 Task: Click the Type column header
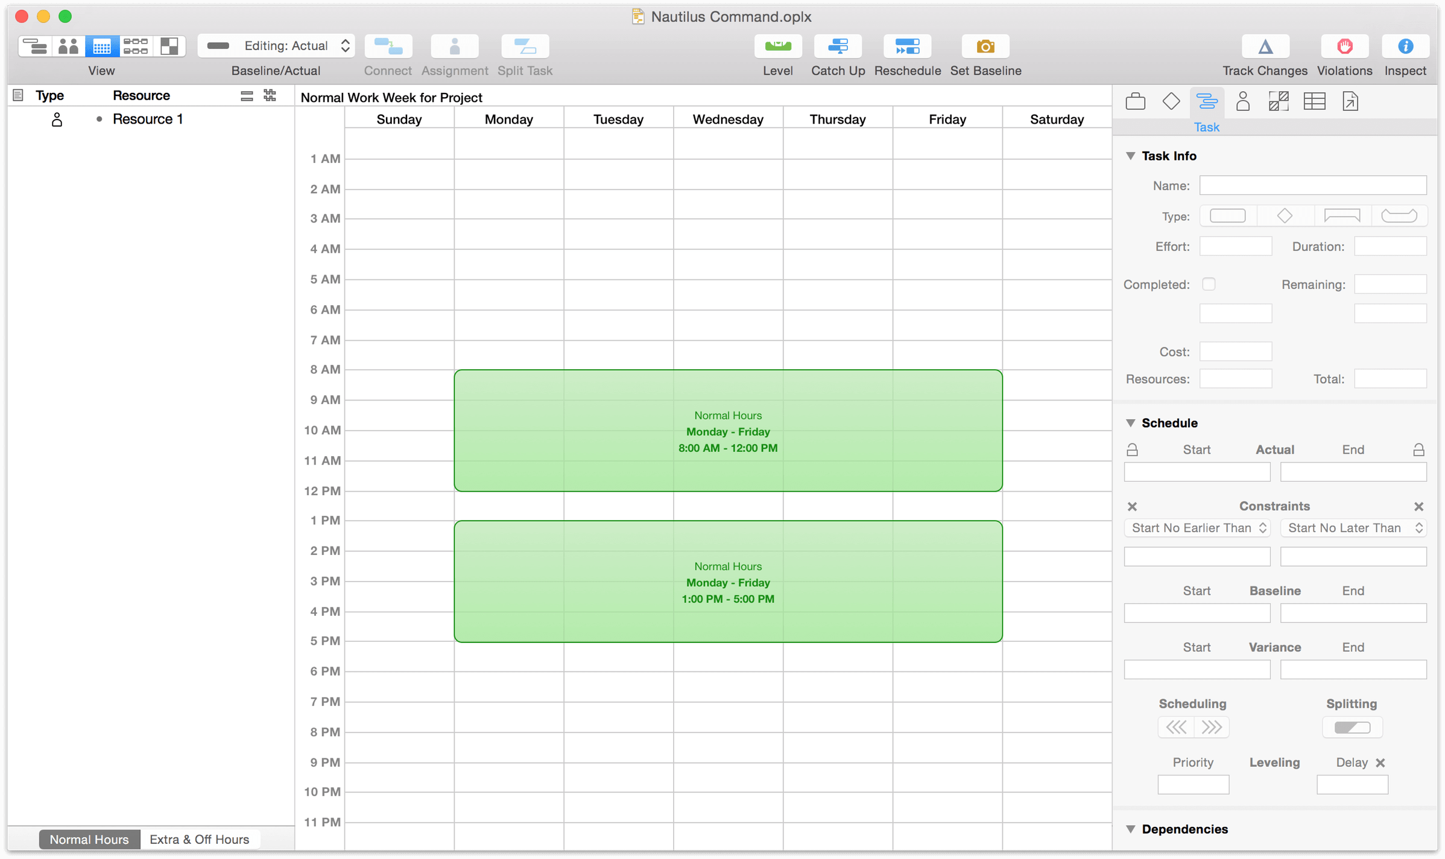click(50, 95)
